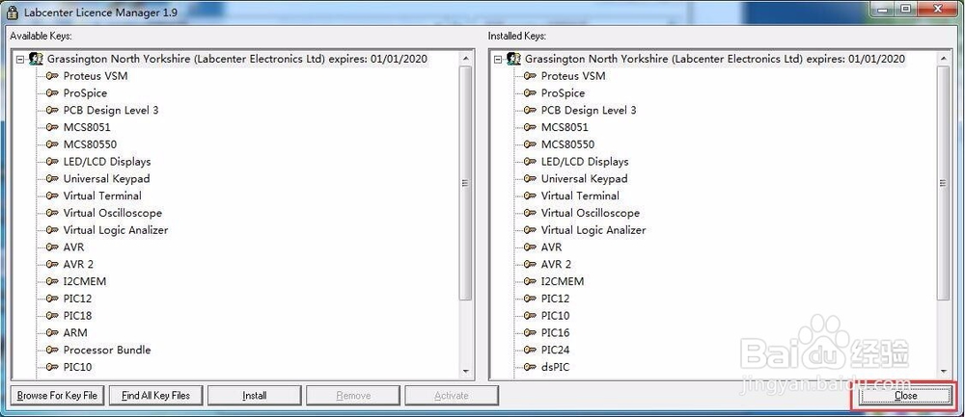Click customer icon of Installed Keys Grassington entry
Image resolution: width=965 pixels, height=417 pixels.
click(x=513, y=59)
